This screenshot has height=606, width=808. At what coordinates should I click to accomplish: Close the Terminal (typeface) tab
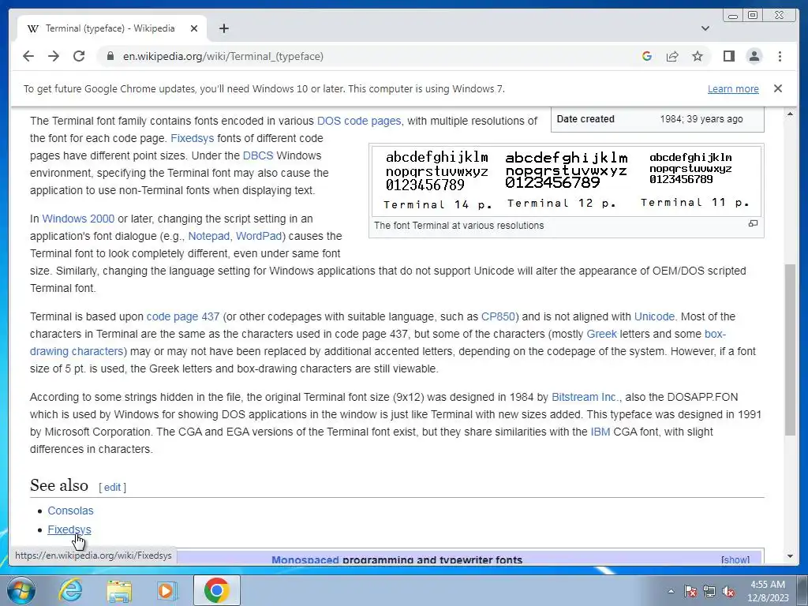[x=194, y=28]
